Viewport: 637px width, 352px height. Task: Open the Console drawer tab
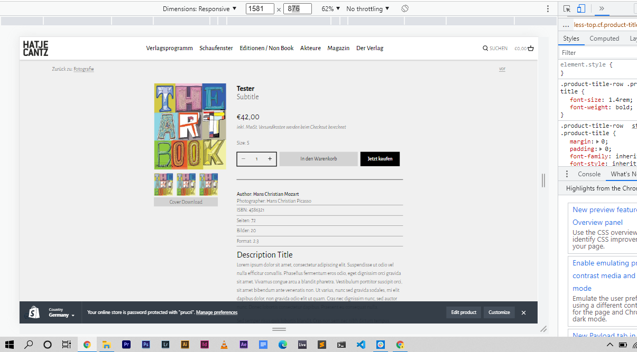click(x=589, y=174)
